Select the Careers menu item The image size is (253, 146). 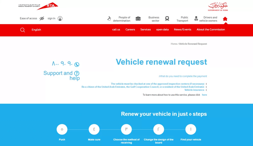pyautogui.click(x=130, y=30)
